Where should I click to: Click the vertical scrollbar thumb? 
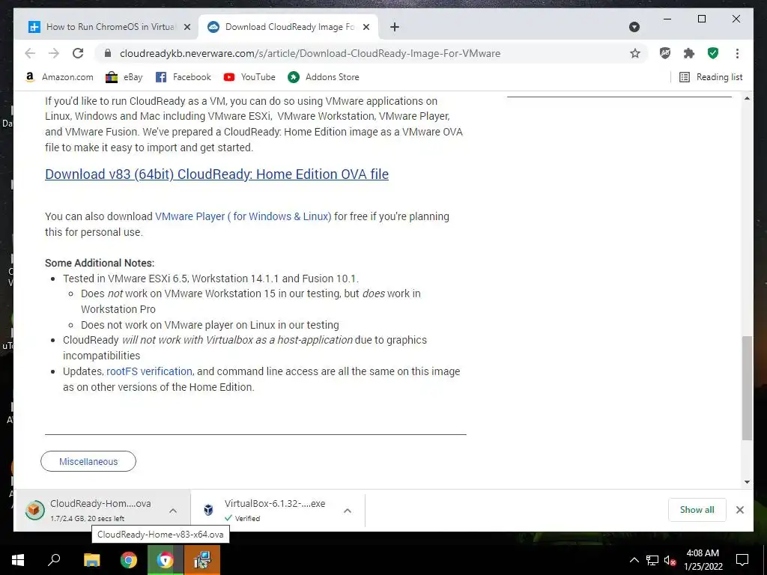(747, 389)
